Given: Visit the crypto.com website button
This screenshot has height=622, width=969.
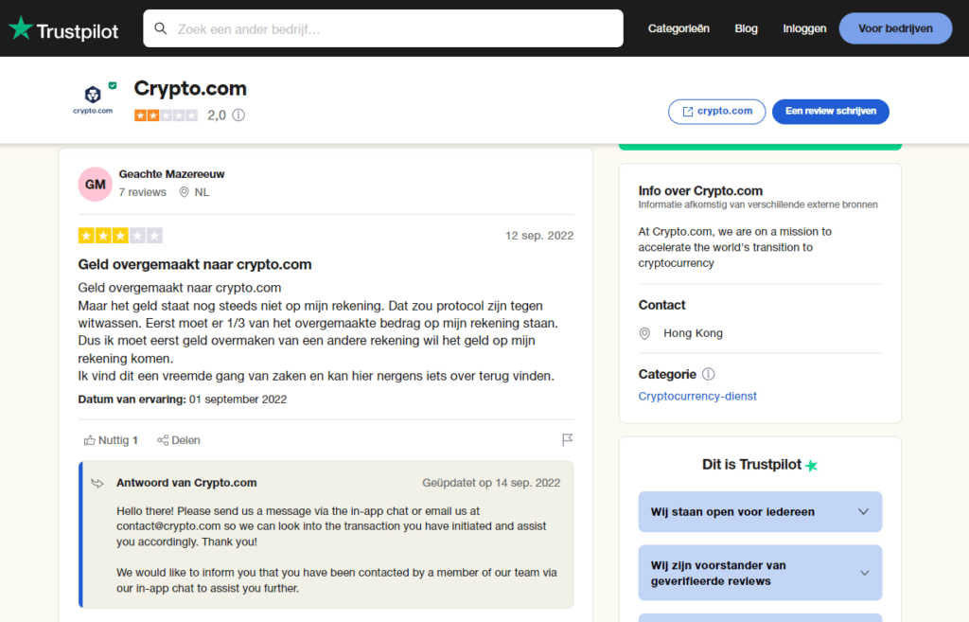Looking at the screenshot, I should pyautogui.click(x=717, y=112).
